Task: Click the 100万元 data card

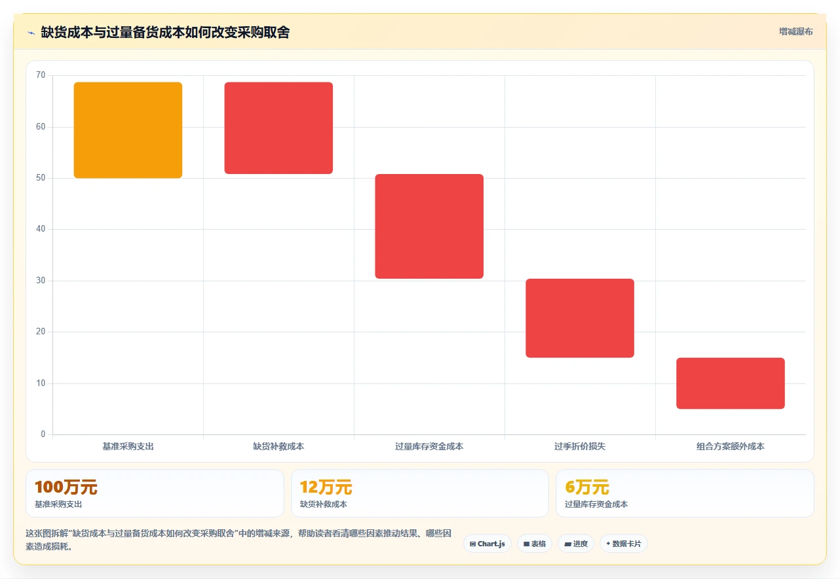Action: (155, 493)
